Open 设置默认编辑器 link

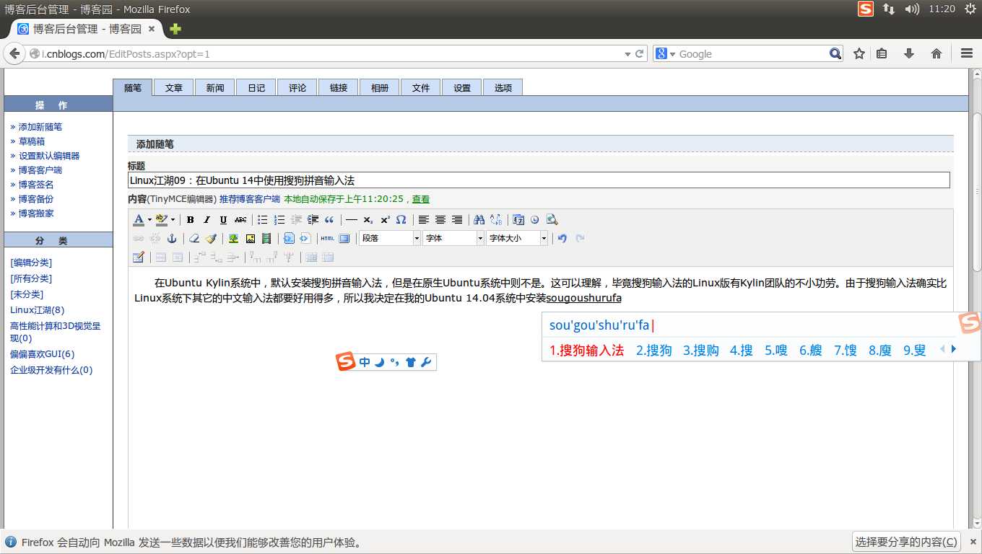point(49,156)
